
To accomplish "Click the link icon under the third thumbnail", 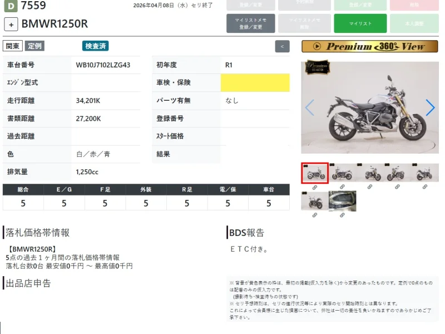I will pos(370,187).
